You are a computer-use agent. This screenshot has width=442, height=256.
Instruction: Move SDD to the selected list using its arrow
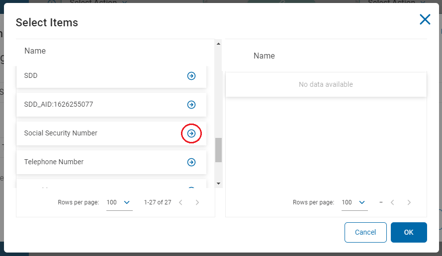click(x=191, y=76)
